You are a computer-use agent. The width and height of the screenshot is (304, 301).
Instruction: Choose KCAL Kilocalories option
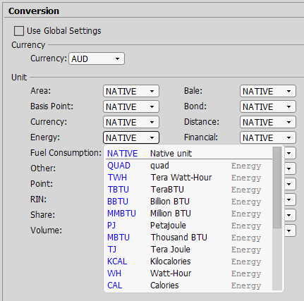pos(189,262)
